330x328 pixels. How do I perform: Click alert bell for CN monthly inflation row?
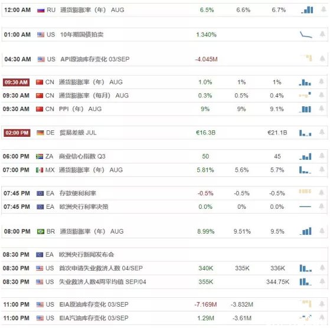322,95
